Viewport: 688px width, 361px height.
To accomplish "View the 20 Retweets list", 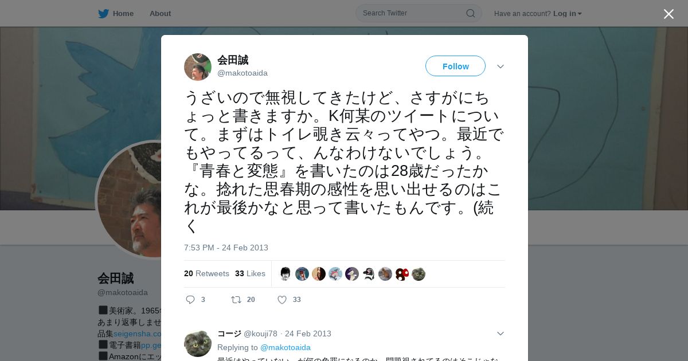I will 206,273.
